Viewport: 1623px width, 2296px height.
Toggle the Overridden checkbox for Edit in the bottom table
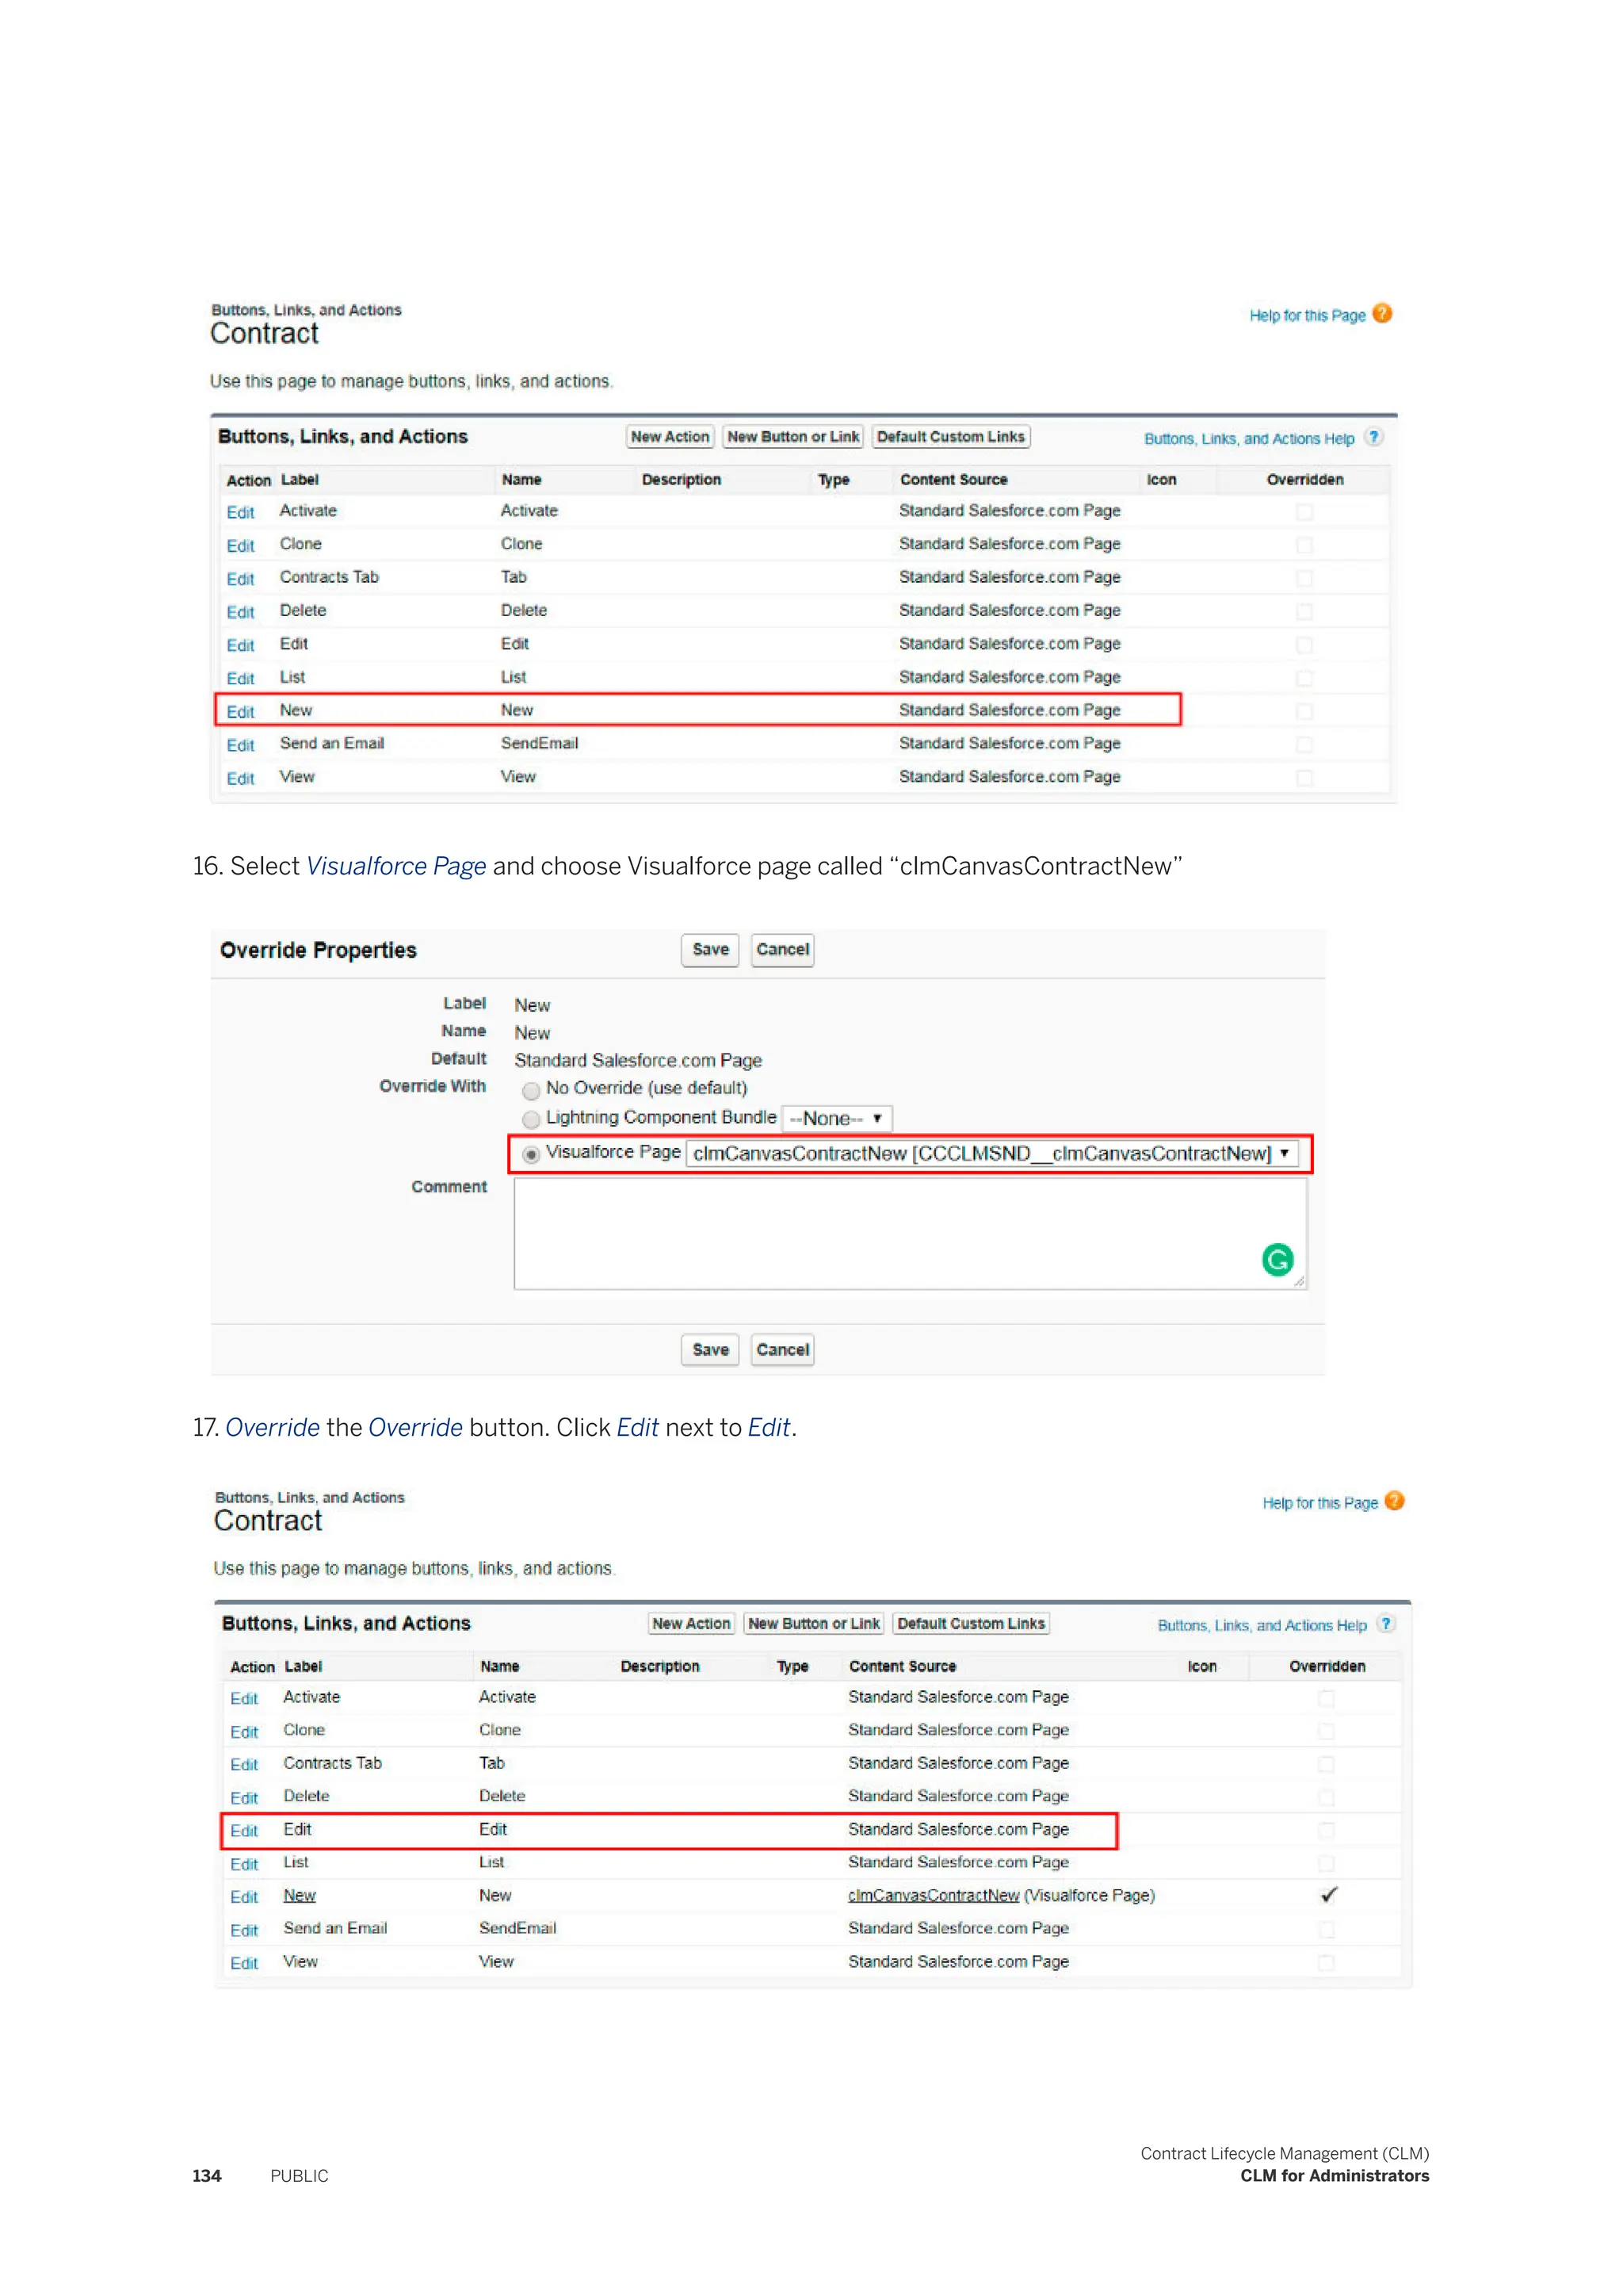[x=1326, y=1830]
